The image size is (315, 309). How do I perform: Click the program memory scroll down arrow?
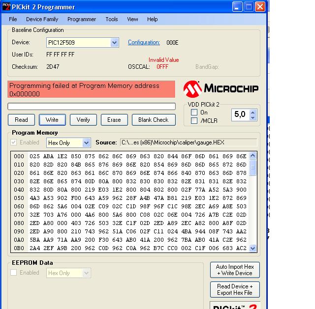(x=252, y=248)
